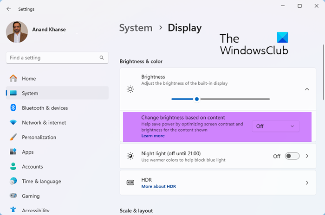Select Home in the sidebar
This screenshot has height=215, width=325.
coord(29,79)
